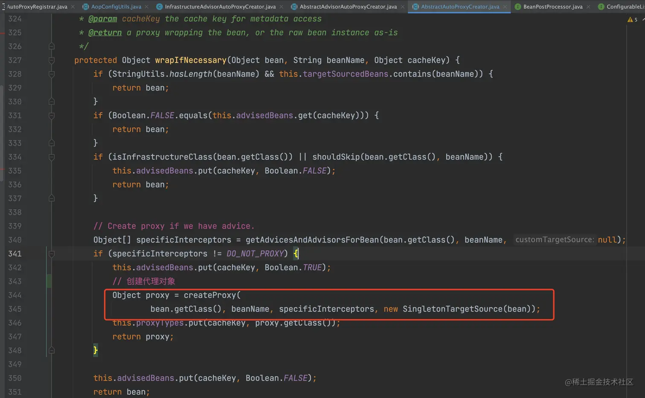The image size is (645, 398).
Task: Click the createProxy call on line 344
Action: click(210, 295)
